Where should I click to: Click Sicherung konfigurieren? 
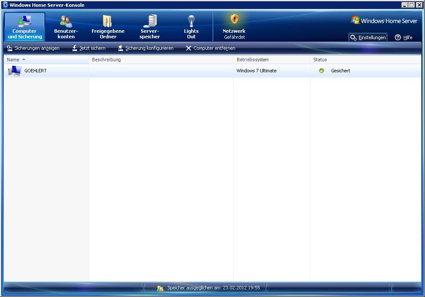coord(146,48)
